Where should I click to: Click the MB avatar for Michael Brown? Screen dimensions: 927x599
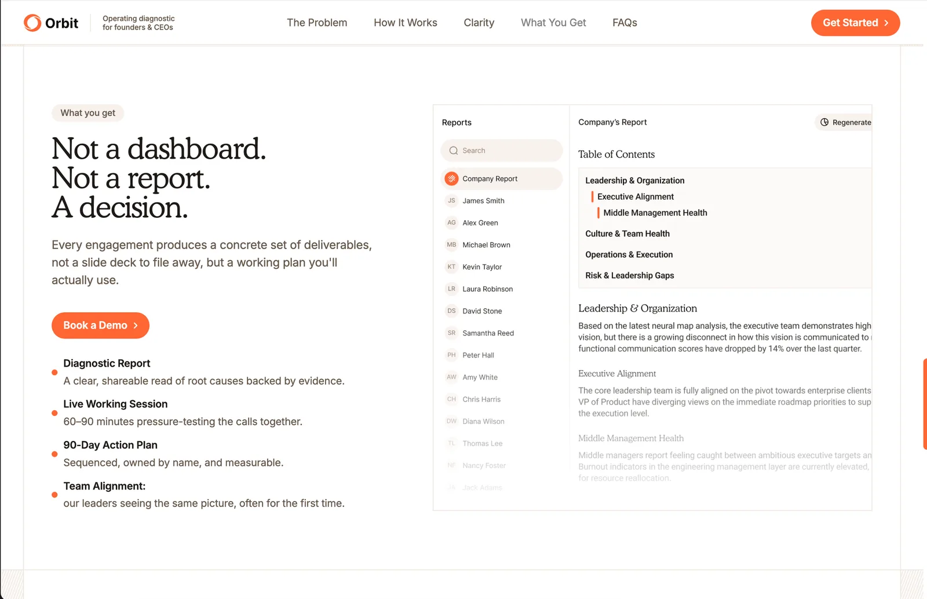pyautogui.click(x=451, y=245)
